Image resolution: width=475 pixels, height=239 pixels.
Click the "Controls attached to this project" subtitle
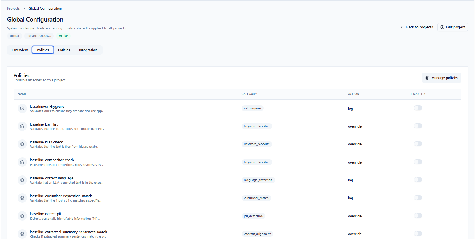40,80
